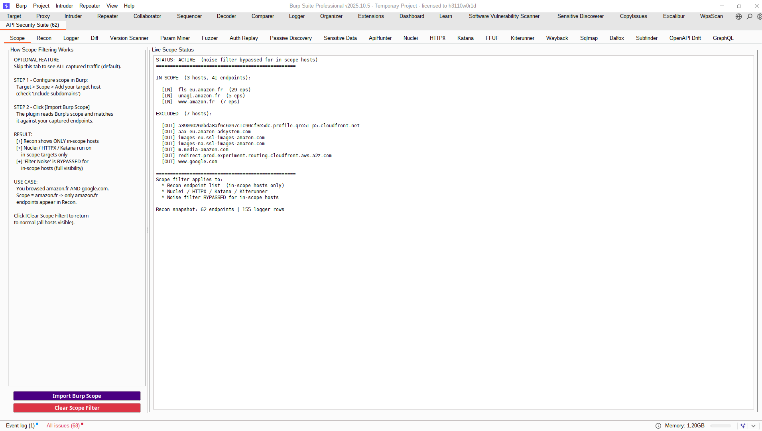Open the CopyIssues tab
The width and height of the screenshot is (762, 431).
coord(634,16)
